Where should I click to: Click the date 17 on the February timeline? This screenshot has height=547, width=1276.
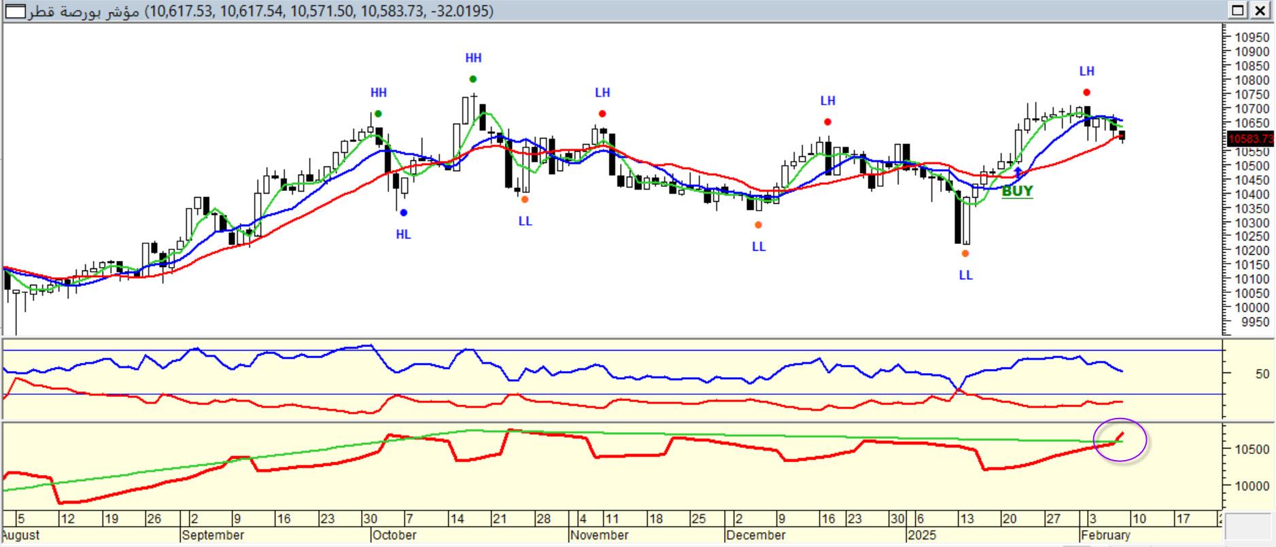[1183, 519]
